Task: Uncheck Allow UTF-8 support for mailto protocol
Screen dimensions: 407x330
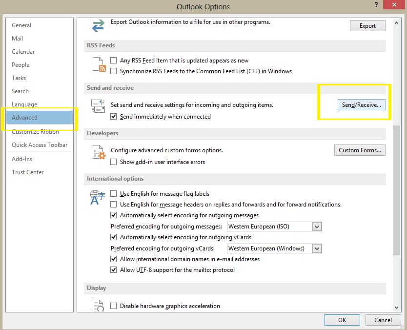Action: (x=113, y=270)
